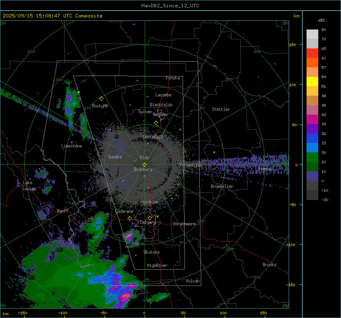This screenshot has height=318, width=341.
Task: Click the Cochrane city label
Action: 124,211
